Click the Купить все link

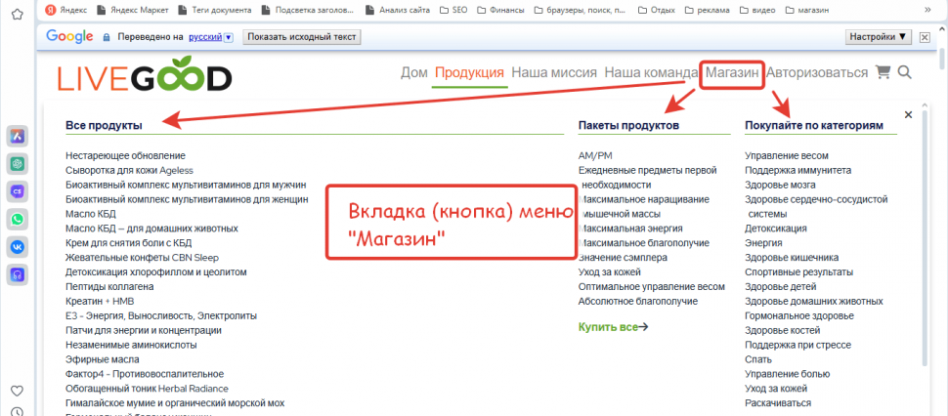[613, 327]
